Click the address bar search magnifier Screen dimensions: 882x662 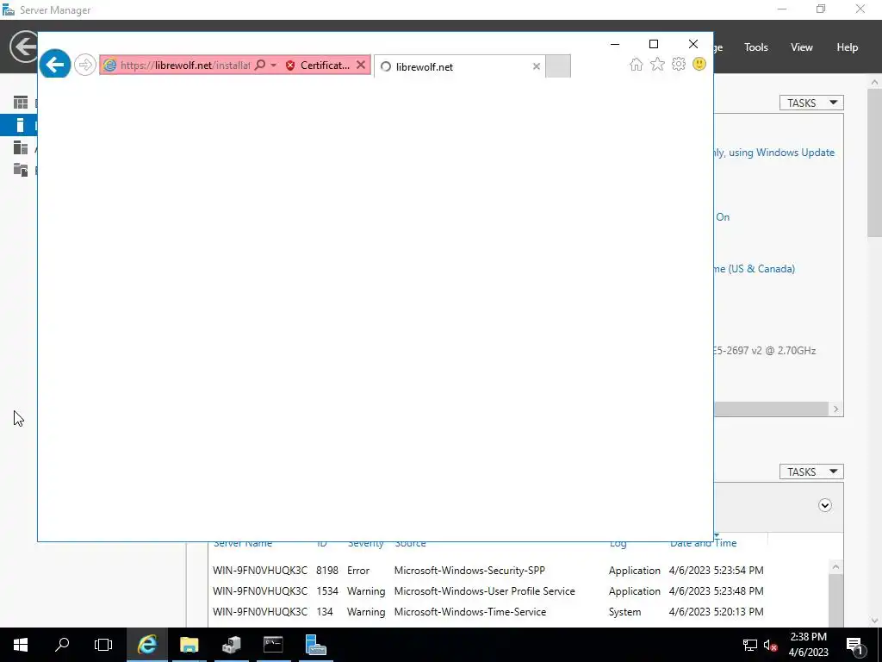260,66
